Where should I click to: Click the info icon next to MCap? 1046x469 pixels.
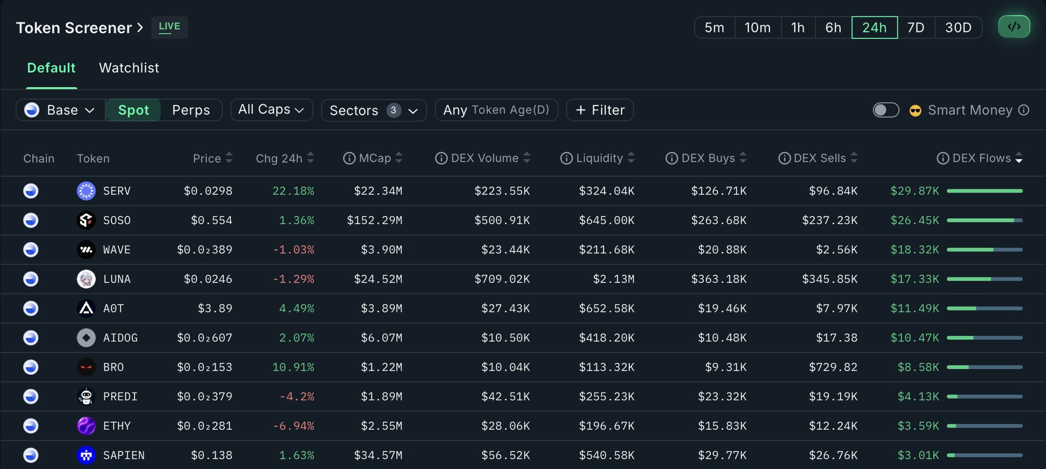click(x=349, y=159)
